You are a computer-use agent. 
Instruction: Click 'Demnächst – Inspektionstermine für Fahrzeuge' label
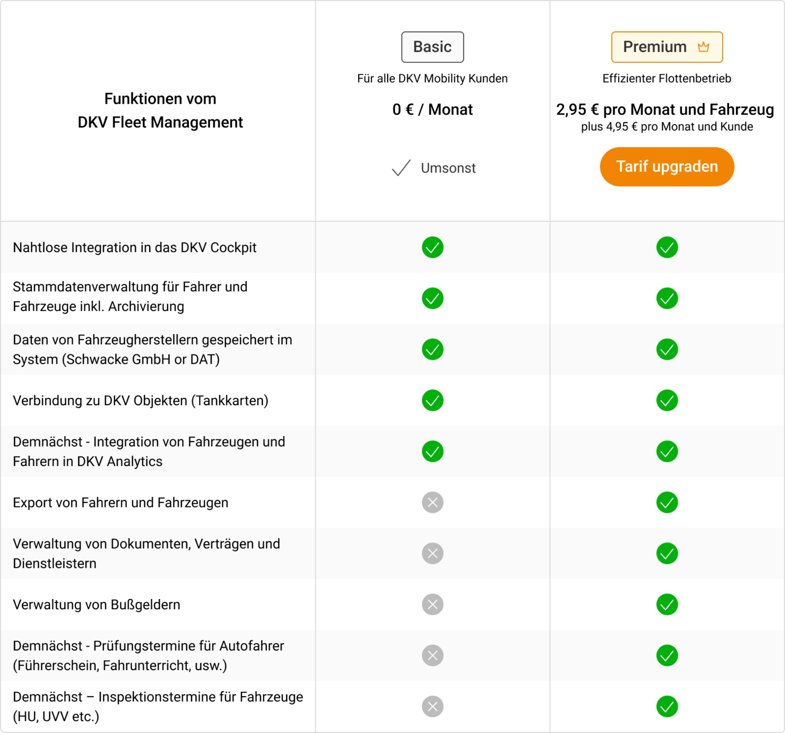click(x=158, y=707)
